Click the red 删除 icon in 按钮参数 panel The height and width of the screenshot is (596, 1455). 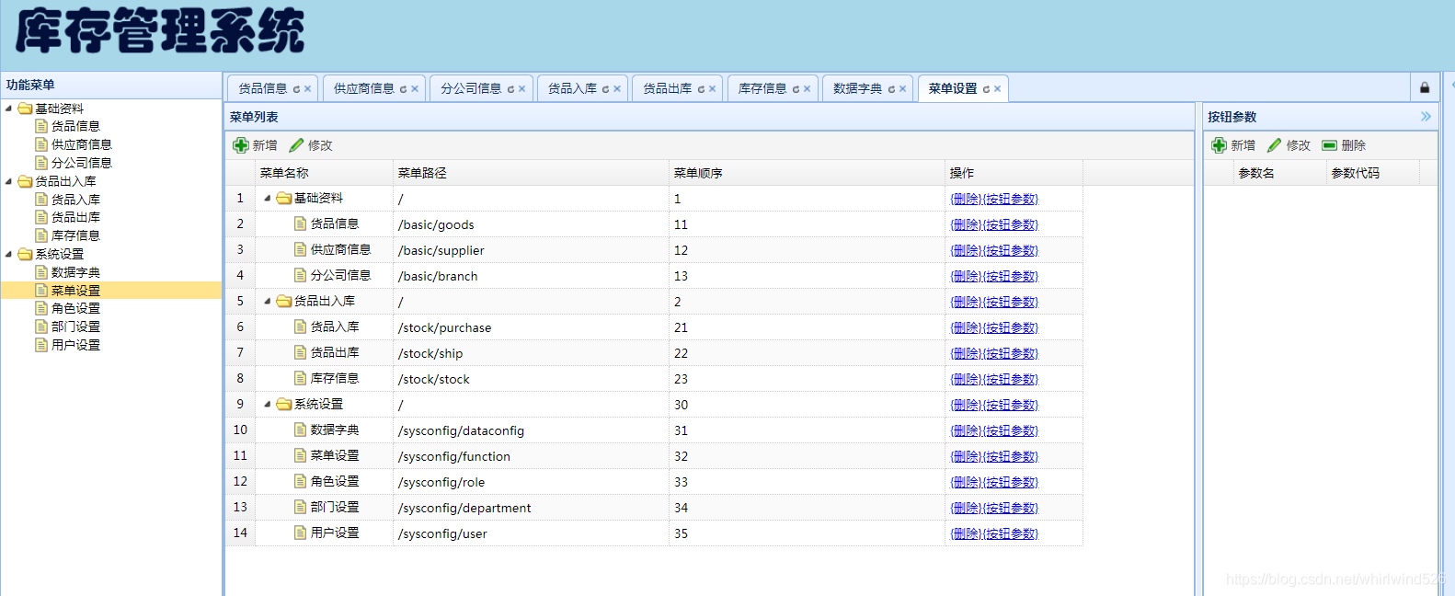[x=1329, y=145]
